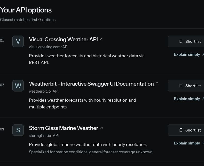Open Weatherbit Interactive Swagger UI Documentation link

click(x=91, y=84)
